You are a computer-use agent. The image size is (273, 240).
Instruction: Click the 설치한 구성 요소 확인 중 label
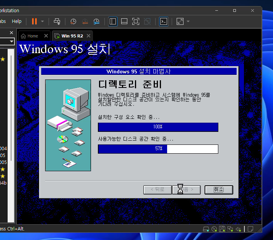129,117
